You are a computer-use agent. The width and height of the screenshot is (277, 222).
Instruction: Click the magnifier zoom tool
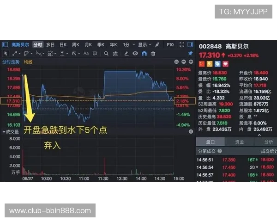click(x=106, y=54)
